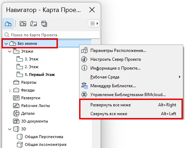Click the Общая Перспектива perspective icon
This screenshot has height=148, width=185.
click(x=19, y=137)
